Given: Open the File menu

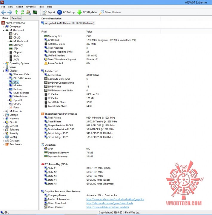Looking at the screenshot, I should [x=3, y=7].
